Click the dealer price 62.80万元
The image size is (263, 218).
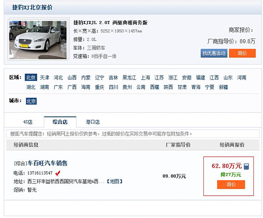tap(227, 166)
